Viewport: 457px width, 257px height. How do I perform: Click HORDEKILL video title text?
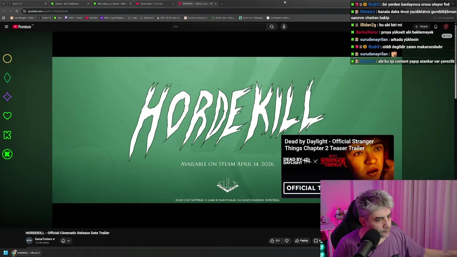[67, 233]
